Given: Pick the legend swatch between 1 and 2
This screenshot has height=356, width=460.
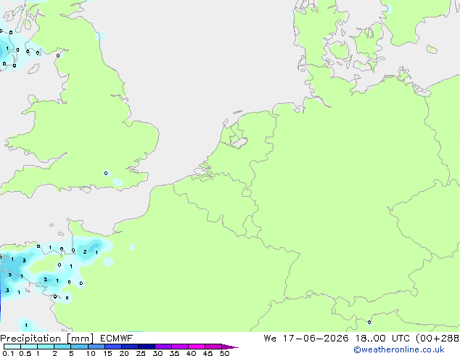Looking at the screenshot, I should click(x=46, y=347).
